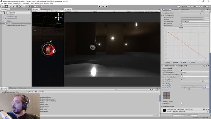Switch to the Asset Store tab
Viewport: 211px width, 119px height.
[45, 9]
